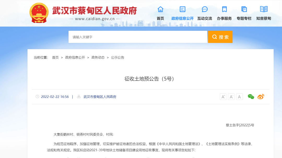Click the 办事服务 bookmark icon
Screen dimensions: 282x158
(224, 9)
